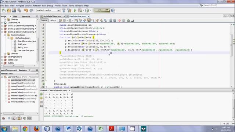Open the Refactor menu
This screenshot has width=235, height=132.
pyautogui.click(x=37, y=5)
